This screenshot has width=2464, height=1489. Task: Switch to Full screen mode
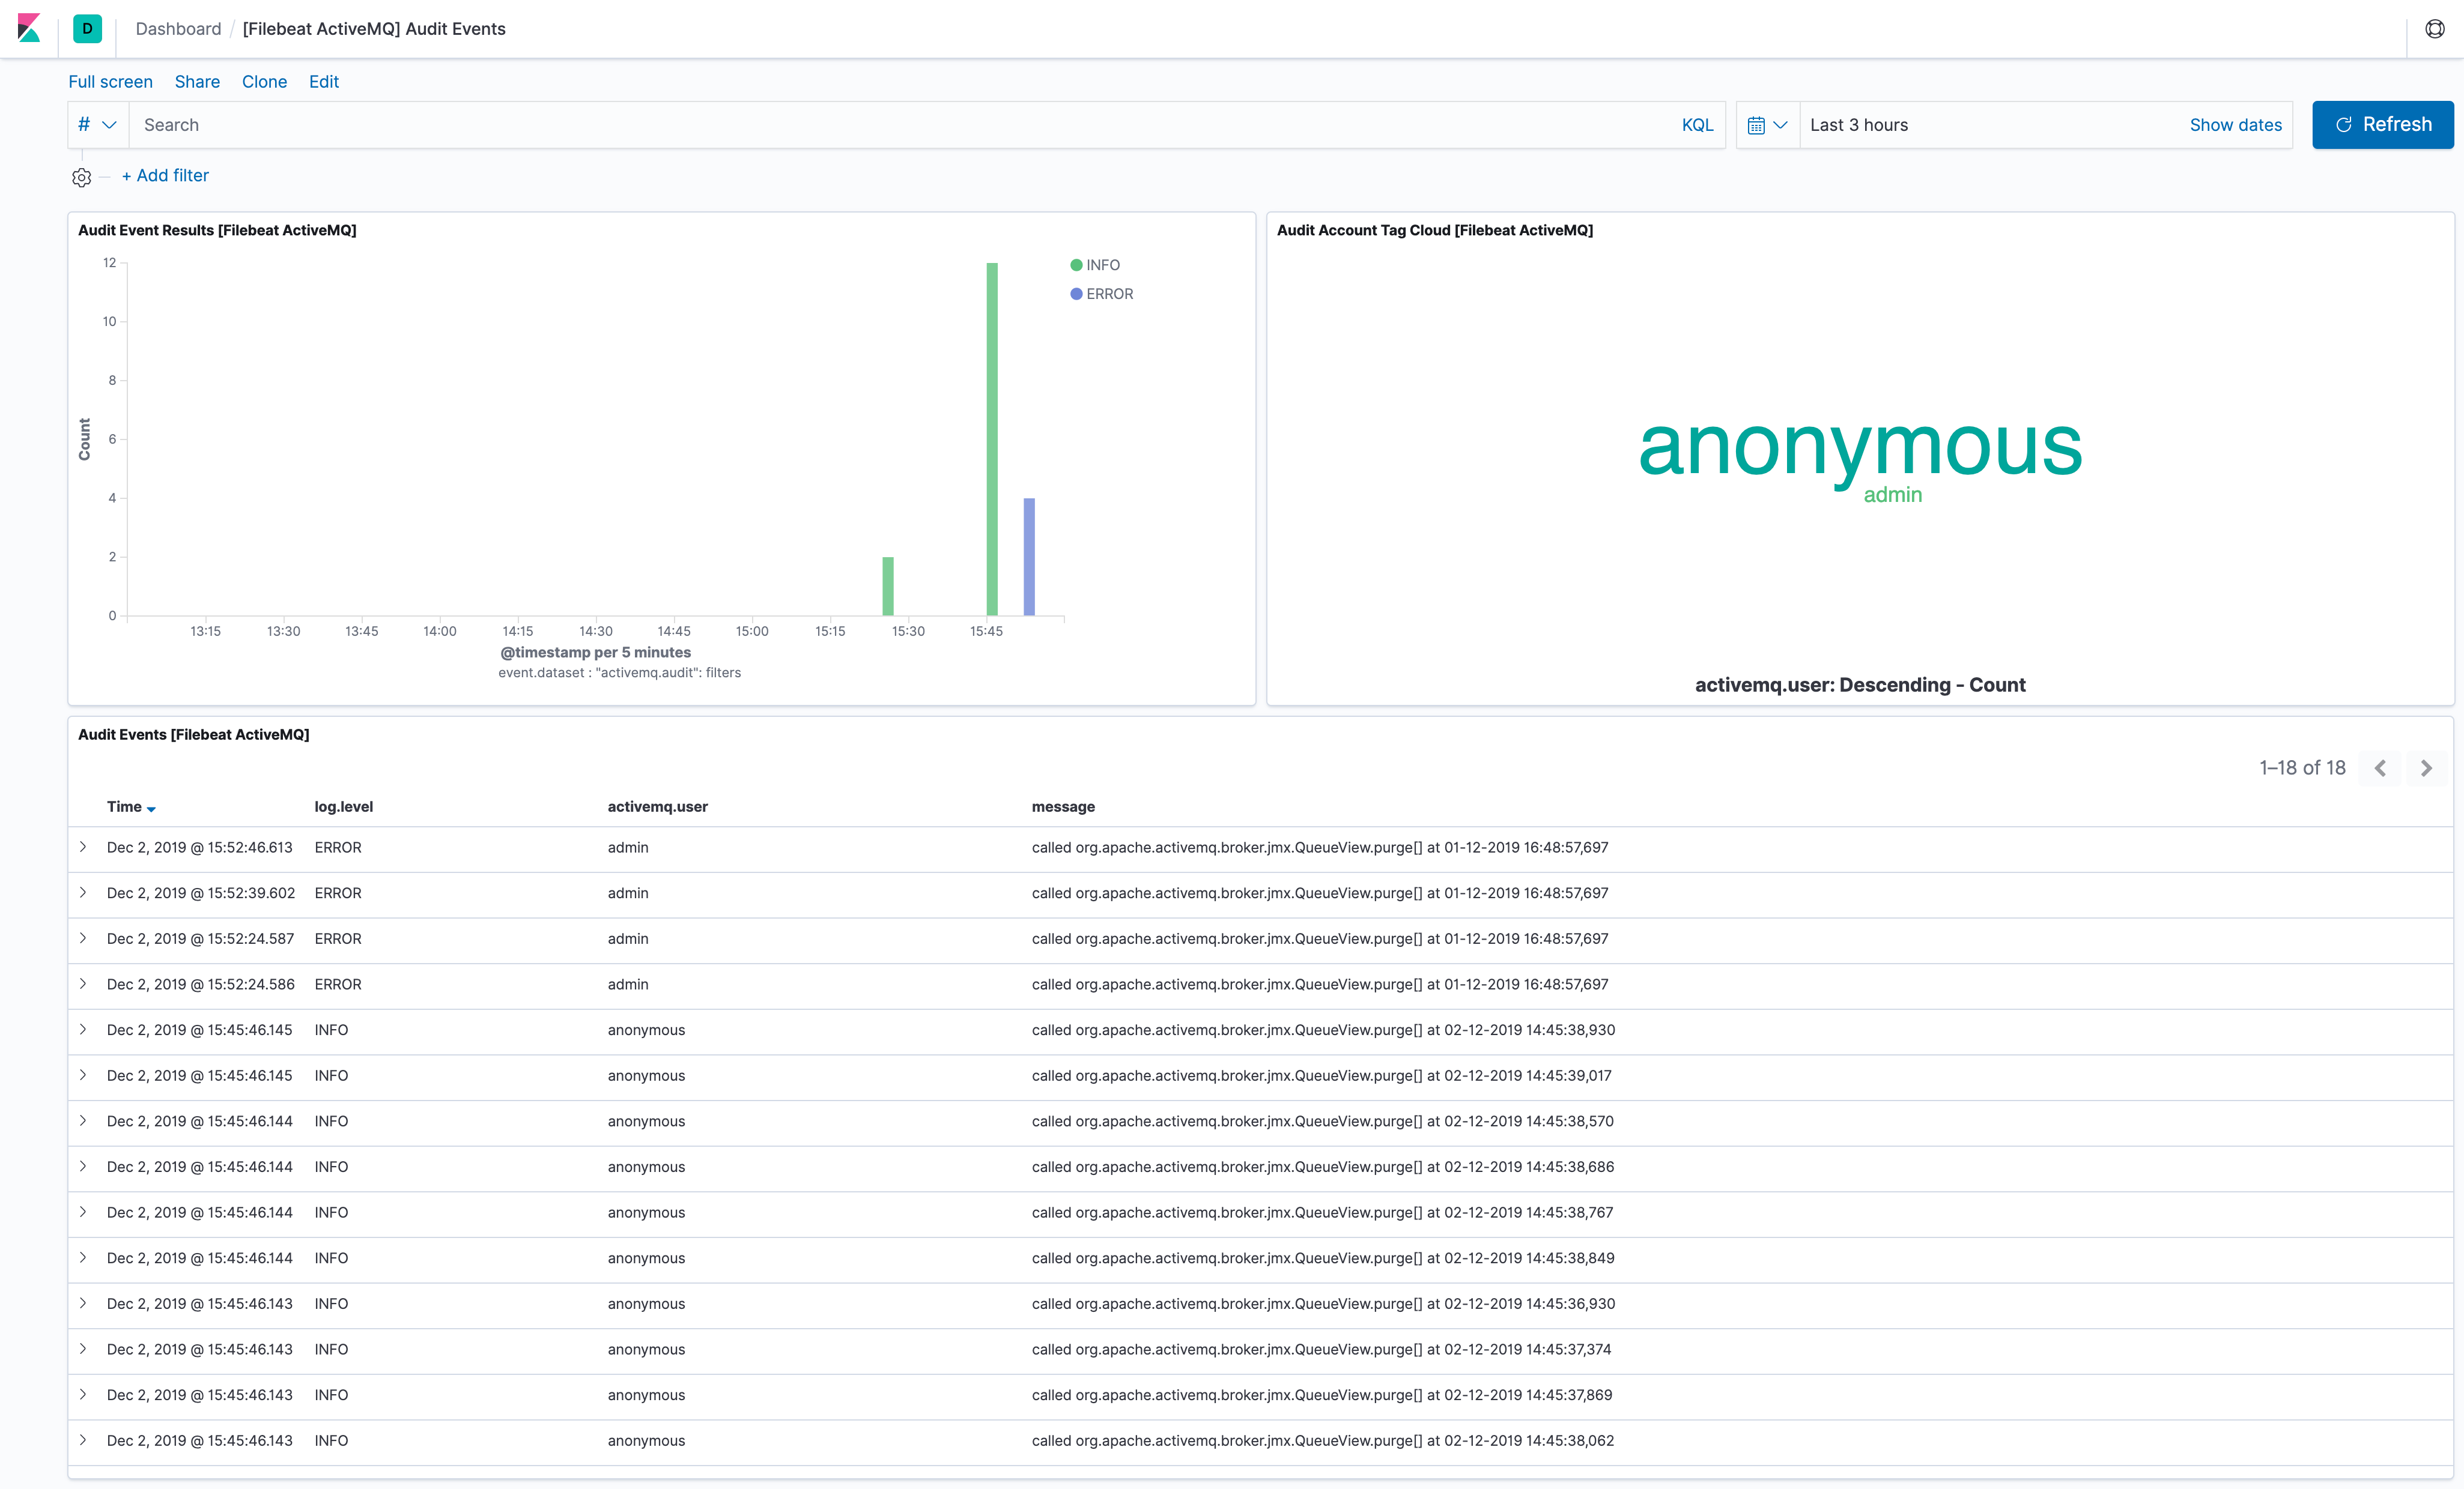pyautogui.click(x=110, y=82)
